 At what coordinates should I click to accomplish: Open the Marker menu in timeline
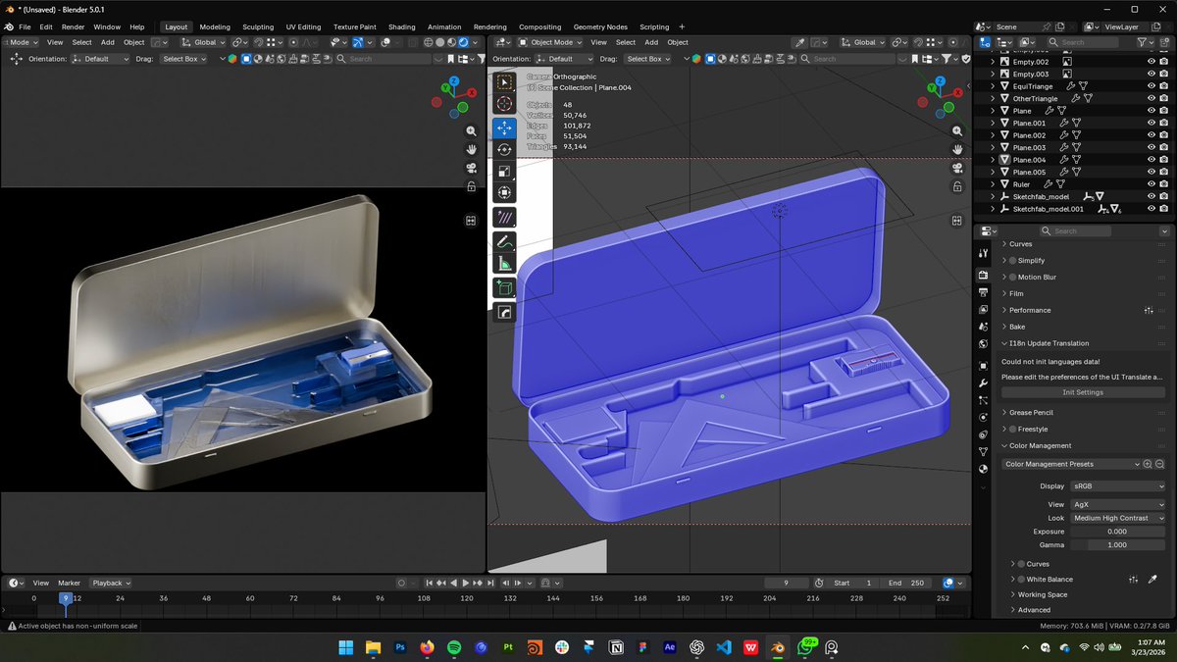[69, 583]
